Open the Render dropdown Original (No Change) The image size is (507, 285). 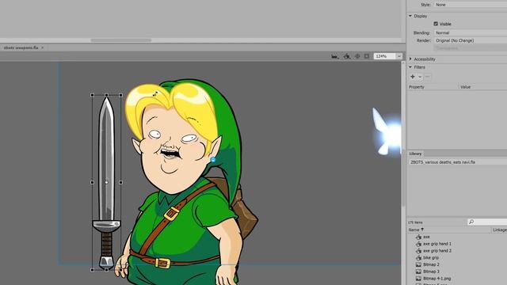(471, 40)
